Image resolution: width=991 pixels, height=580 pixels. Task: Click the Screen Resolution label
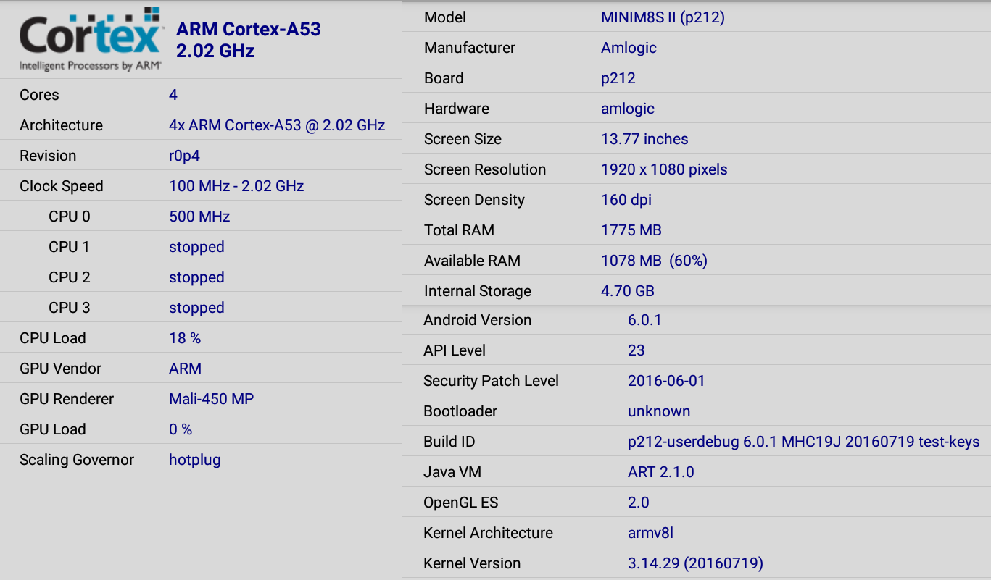point(485,169)
